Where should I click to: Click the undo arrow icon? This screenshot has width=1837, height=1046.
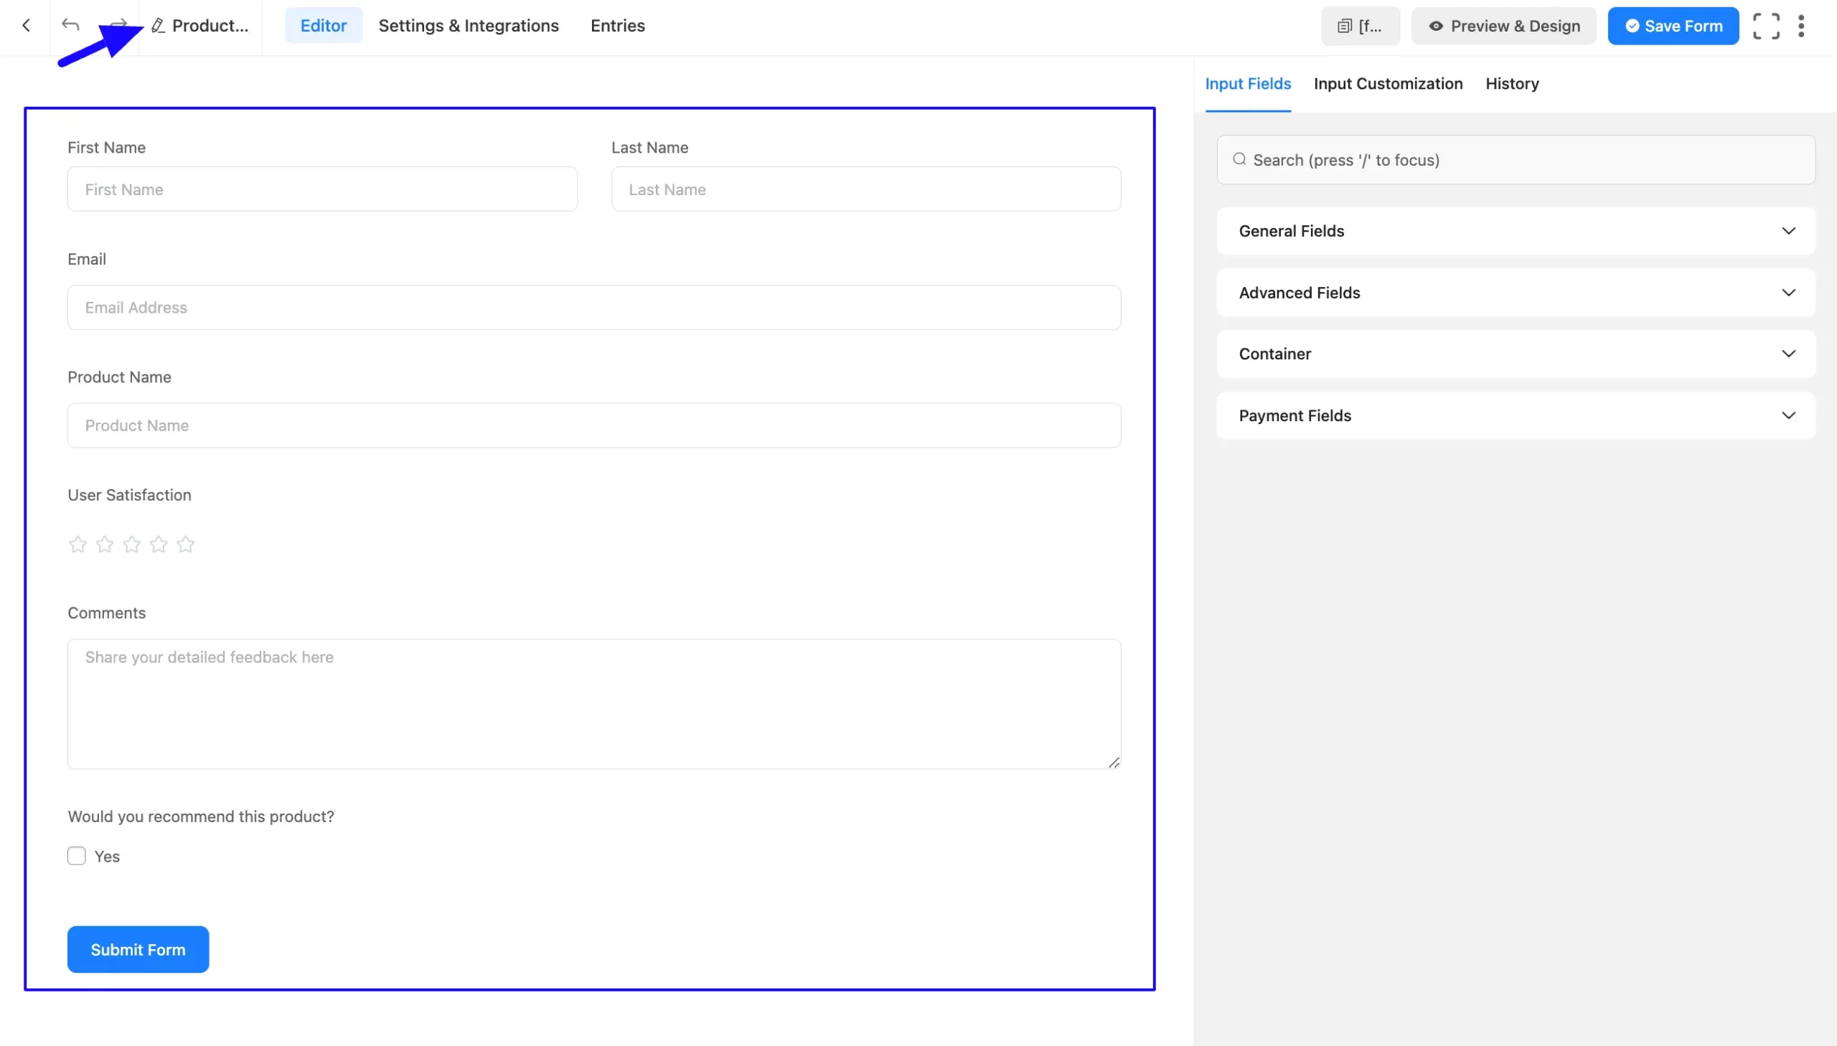70,25
